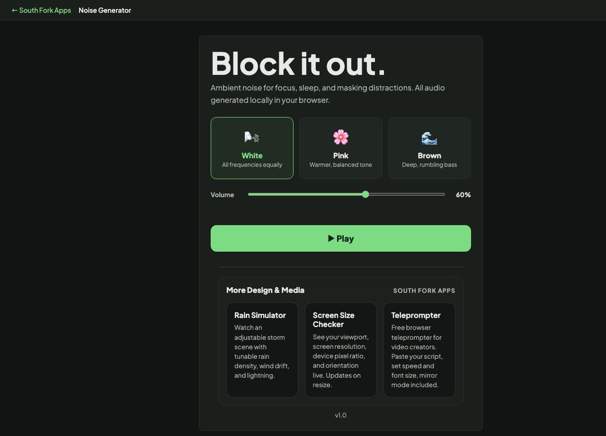Viewport: 606px width, 436px height.
Task: Open the Rain Simulator card
Action: coord(262,350)
